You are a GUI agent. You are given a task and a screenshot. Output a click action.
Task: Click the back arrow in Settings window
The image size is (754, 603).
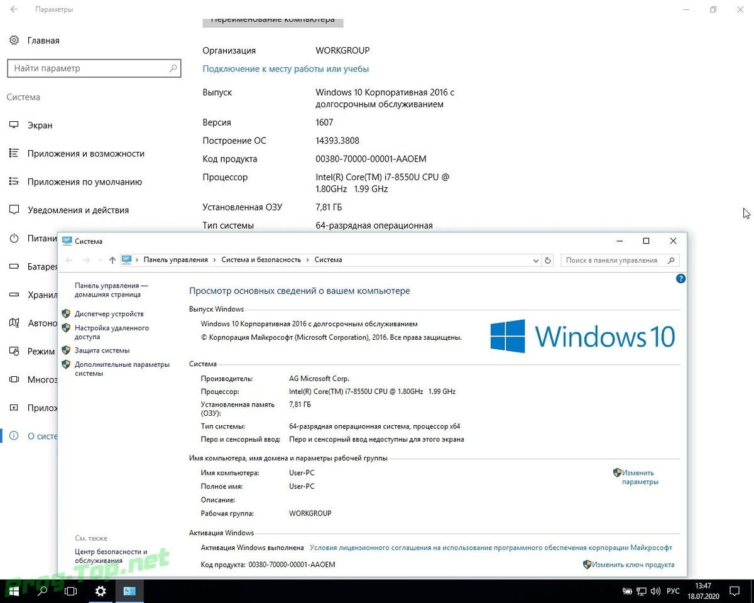point(14,9)
